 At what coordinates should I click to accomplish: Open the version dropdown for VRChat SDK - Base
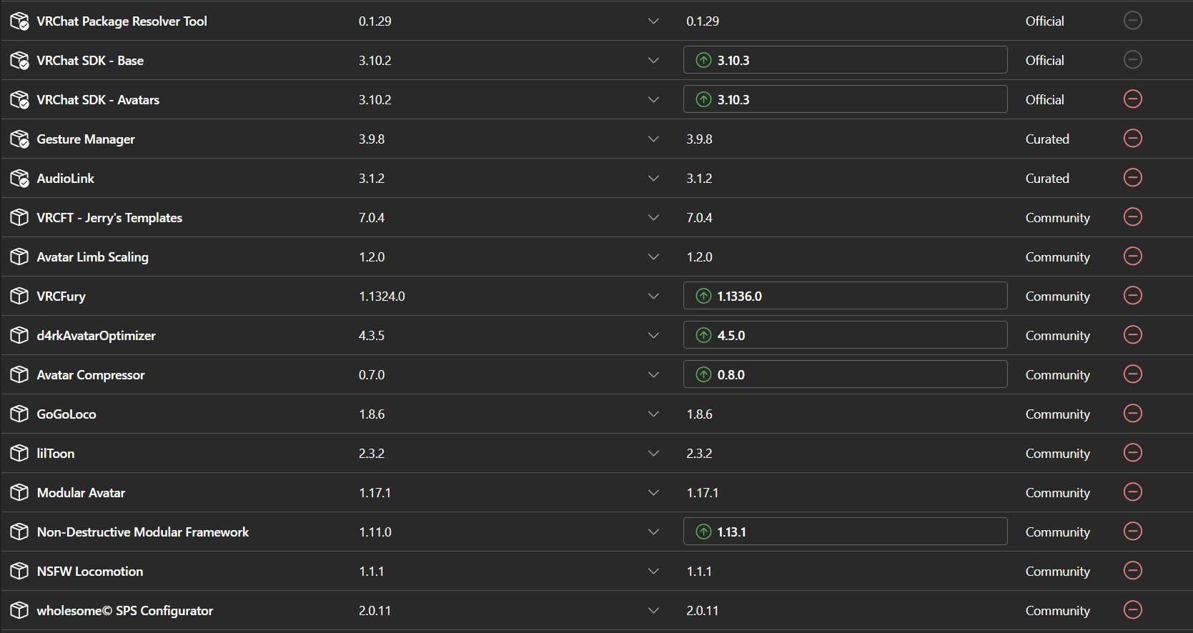click(653, 61)
